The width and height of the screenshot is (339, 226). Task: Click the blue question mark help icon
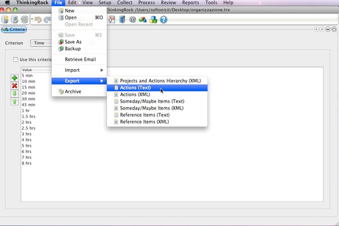click(164, 19)
